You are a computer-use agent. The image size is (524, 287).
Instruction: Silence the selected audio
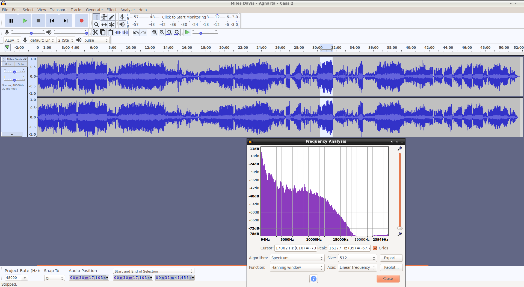click(125, 32)
